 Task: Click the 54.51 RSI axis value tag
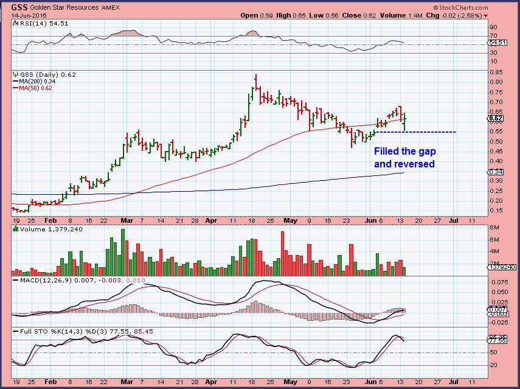click(497, 43)
